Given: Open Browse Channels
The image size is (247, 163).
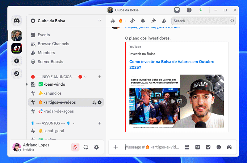Looking at the screenshot, I should [66, 44].
